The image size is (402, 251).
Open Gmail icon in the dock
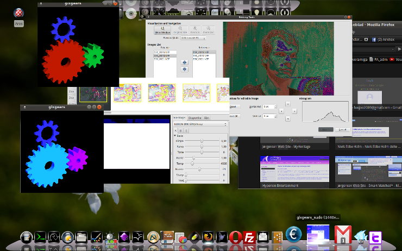pyautogui.click(x=342, y=235)
